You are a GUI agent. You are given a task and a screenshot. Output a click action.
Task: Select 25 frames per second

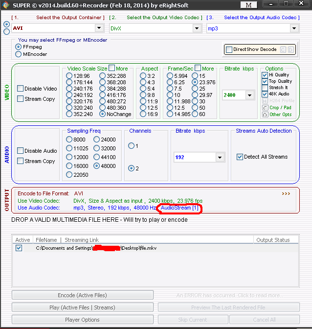(195, 89)
